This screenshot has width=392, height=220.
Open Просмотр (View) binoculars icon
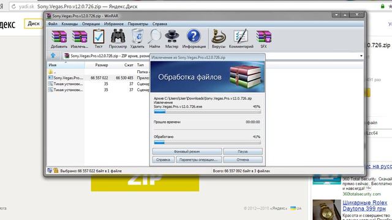pos(118,39)
